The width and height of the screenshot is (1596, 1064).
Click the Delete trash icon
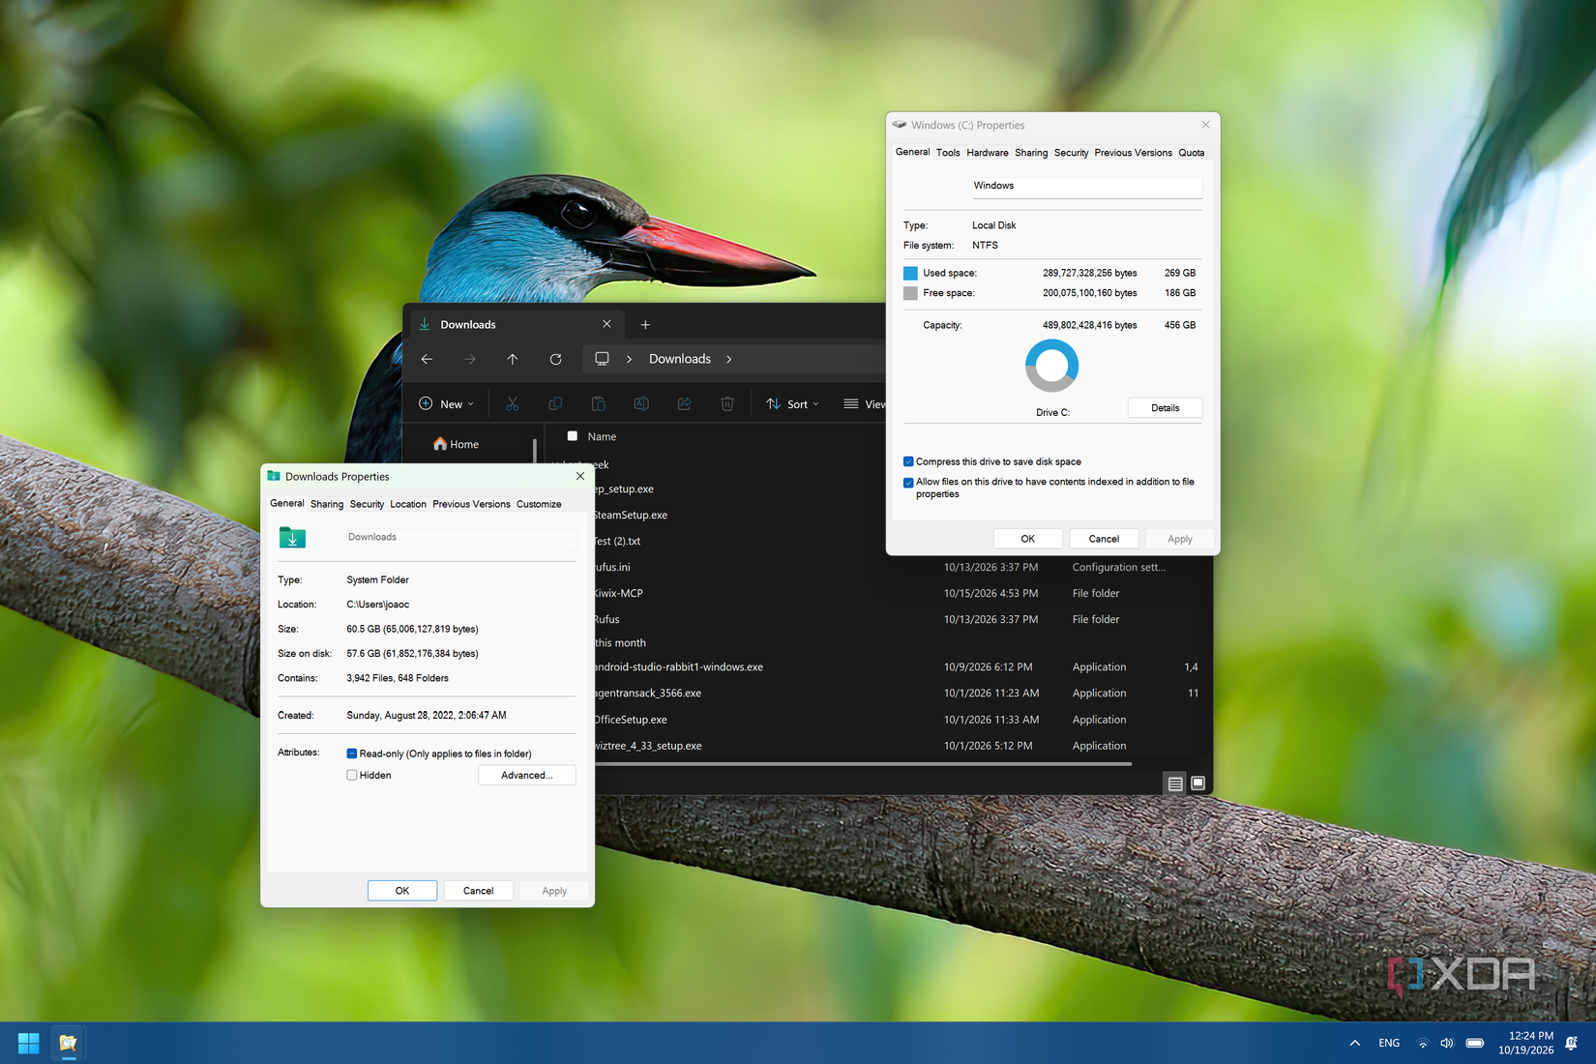click(726, 403)
